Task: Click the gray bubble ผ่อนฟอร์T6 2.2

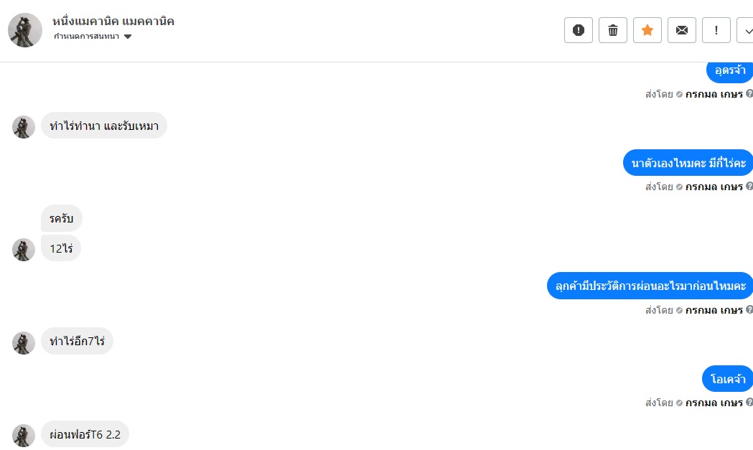Action: coord(85,434)
